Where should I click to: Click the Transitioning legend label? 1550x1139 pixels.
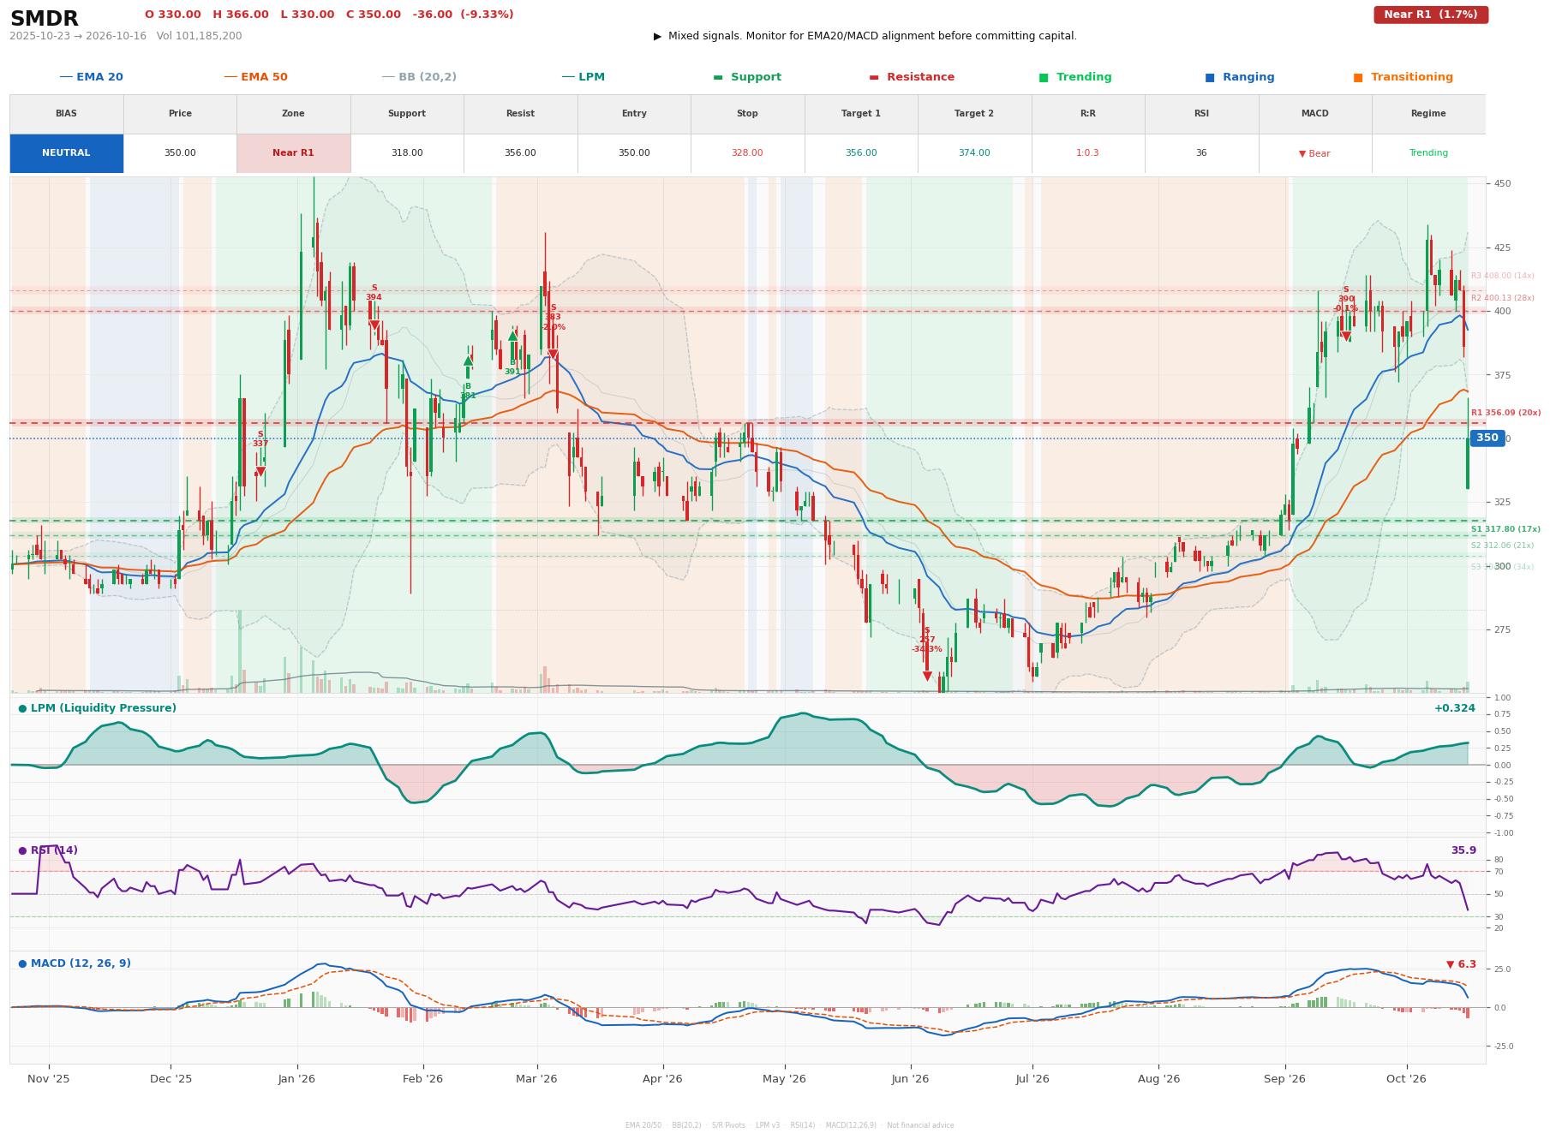point(1411,77)
